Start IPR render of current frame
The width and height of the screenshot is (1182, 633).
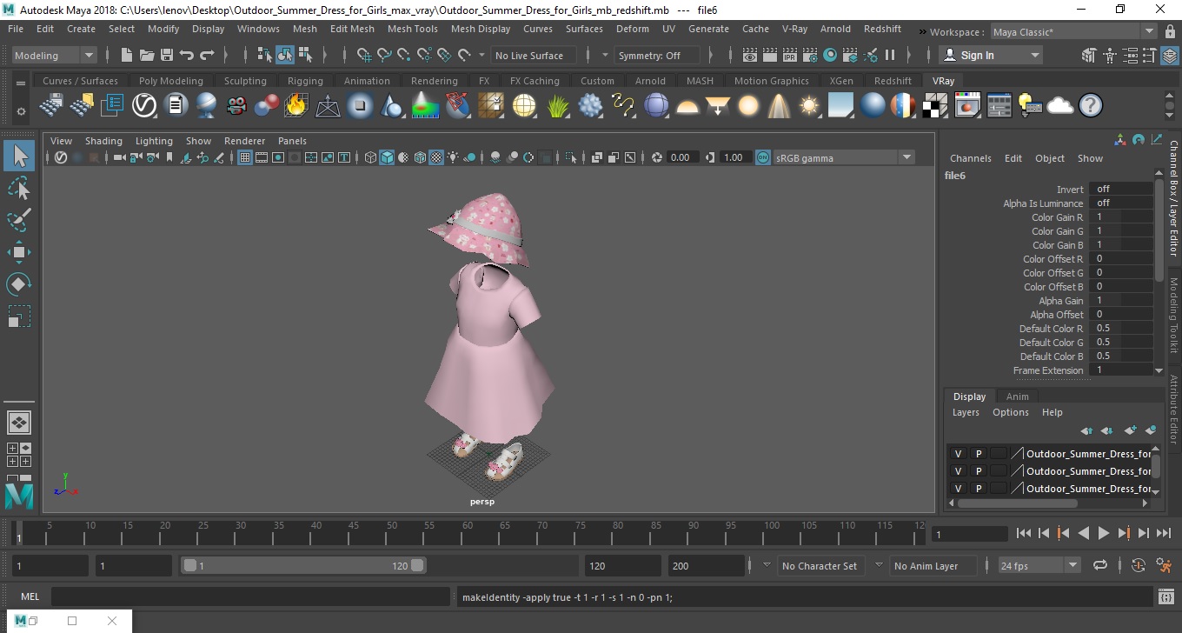pos(790,55)
